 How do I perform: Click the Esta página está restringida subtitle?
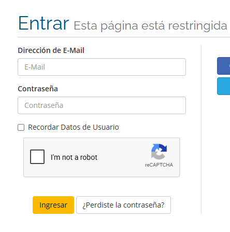coord(150,26)
